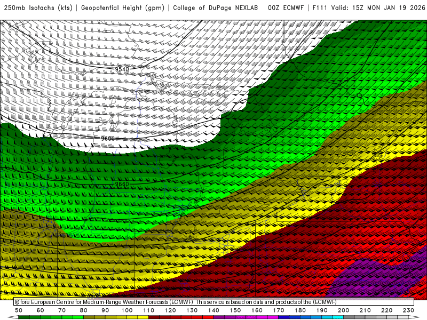
Task: Click the 9600 height contour label
Action: (108, 139)
